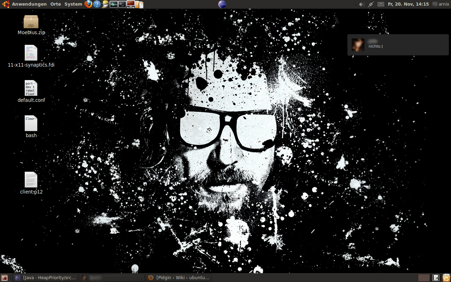
Task: Open the Trash icon in bottom panel
Action: pos(446,278)
